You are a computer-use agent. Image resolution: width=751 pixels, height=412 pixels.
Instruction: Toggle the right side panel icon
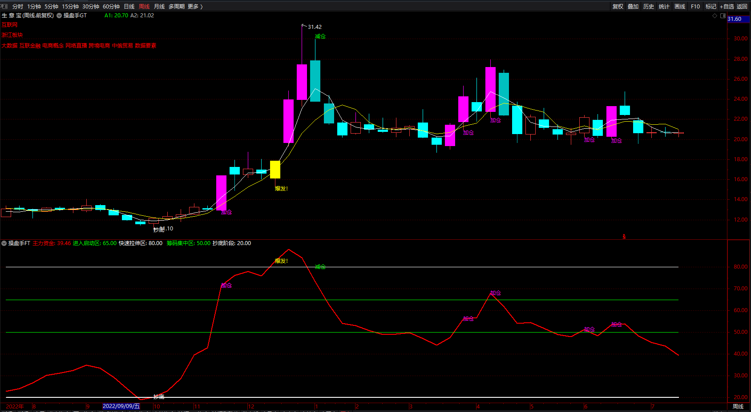tap(723, 16)
